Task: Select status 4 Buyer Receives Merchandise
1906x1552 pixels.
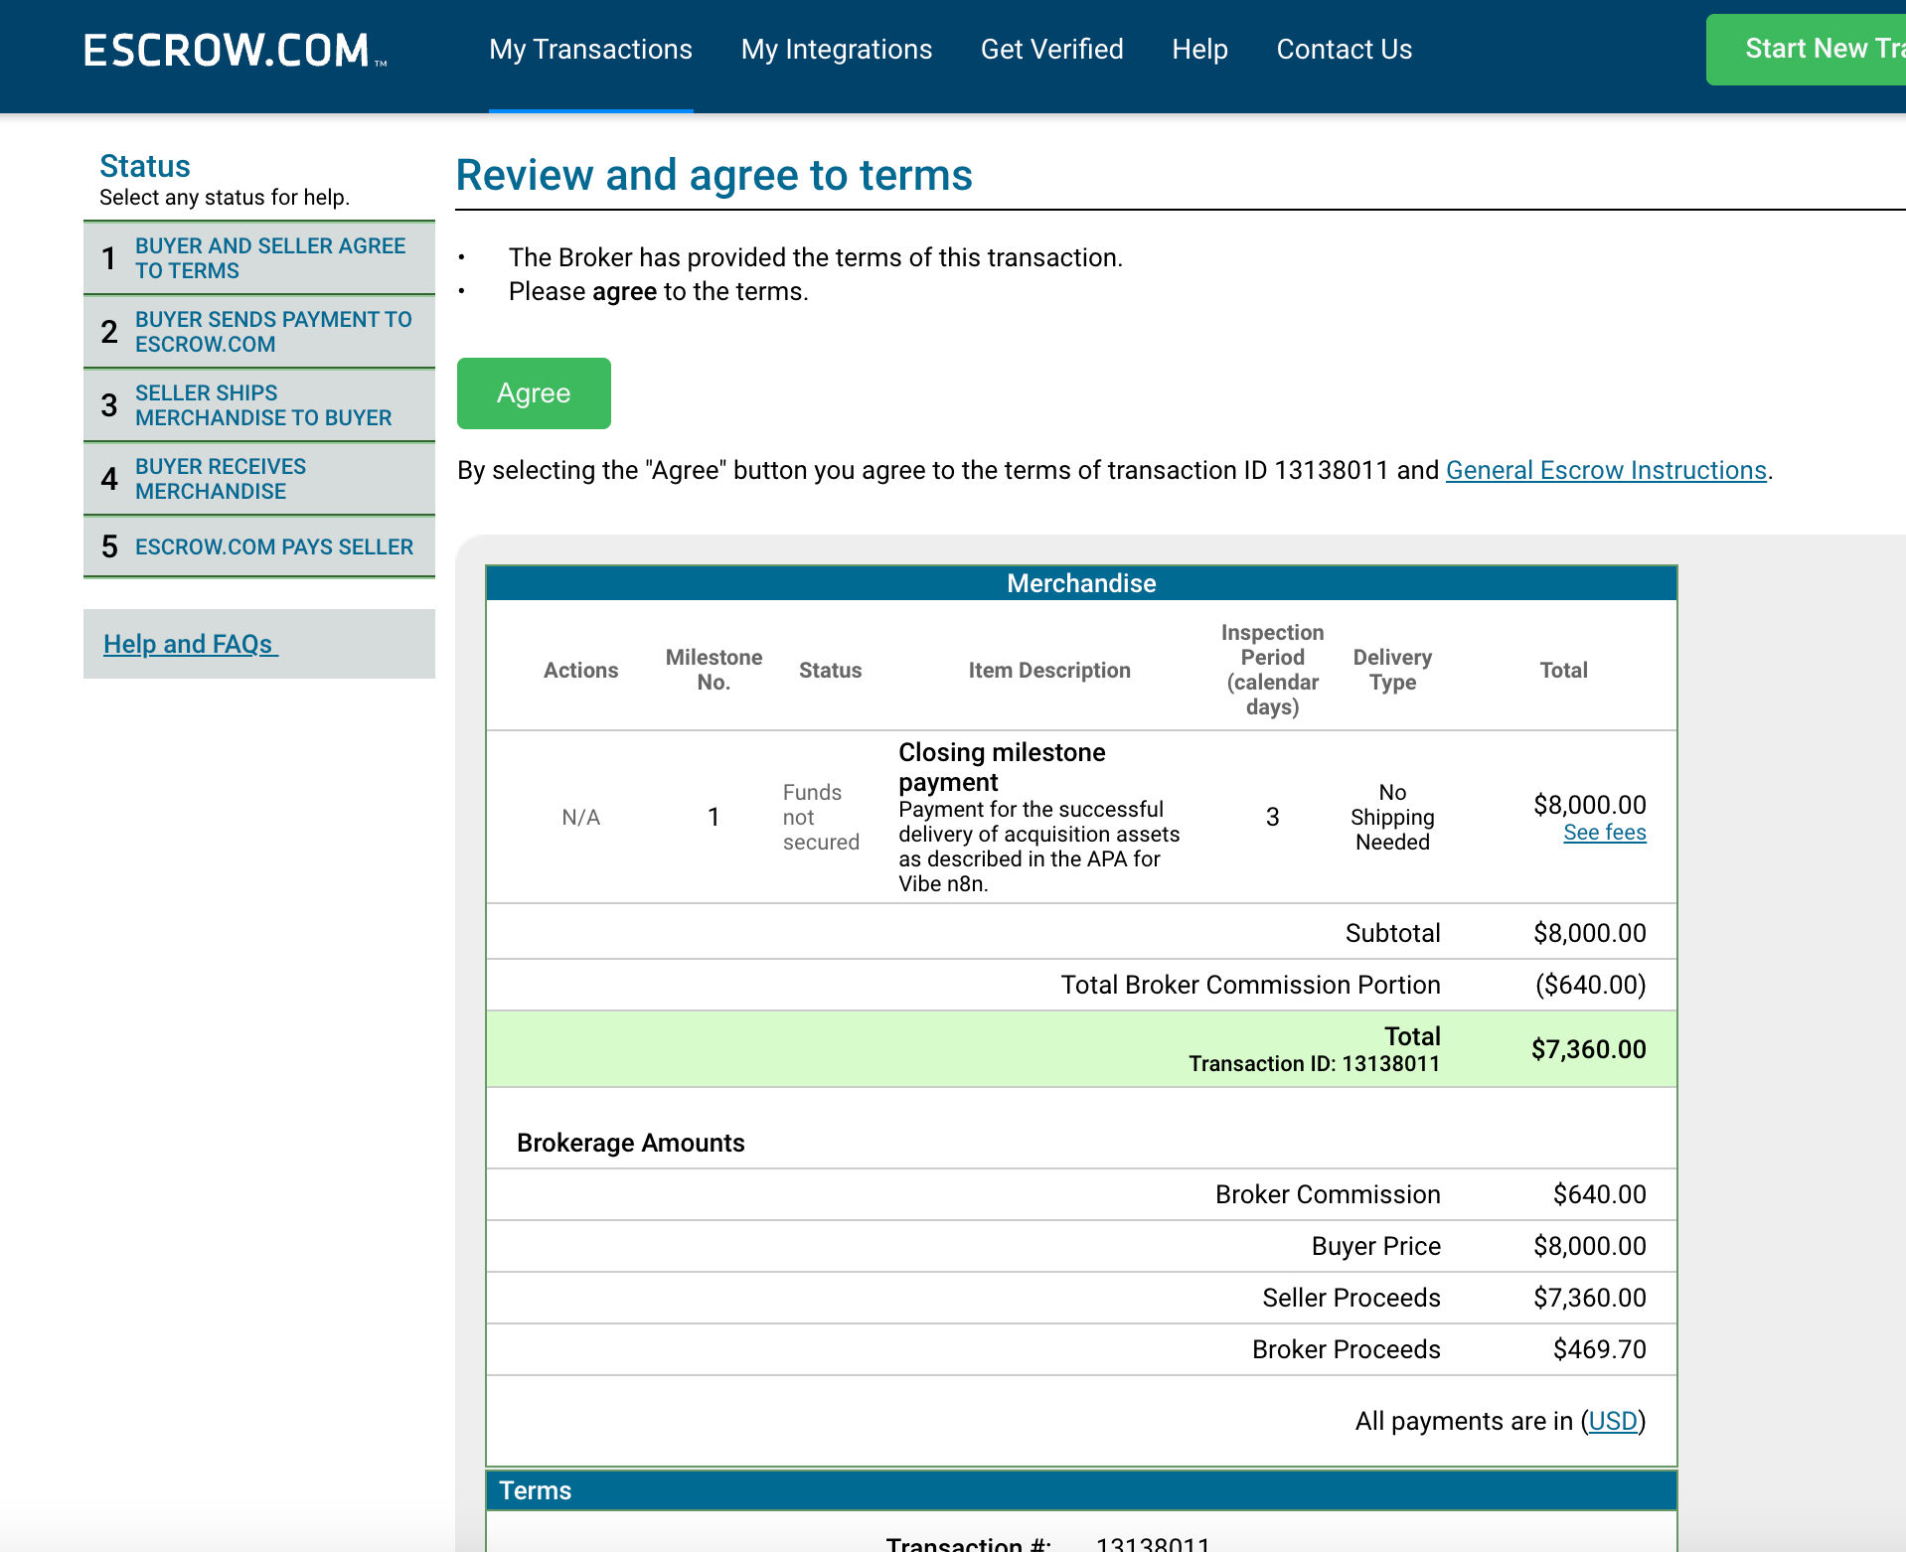Action: tap(259, 479)
